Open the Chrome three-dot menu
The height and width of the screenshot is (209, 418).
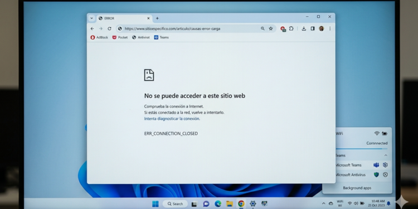(330, 28)
